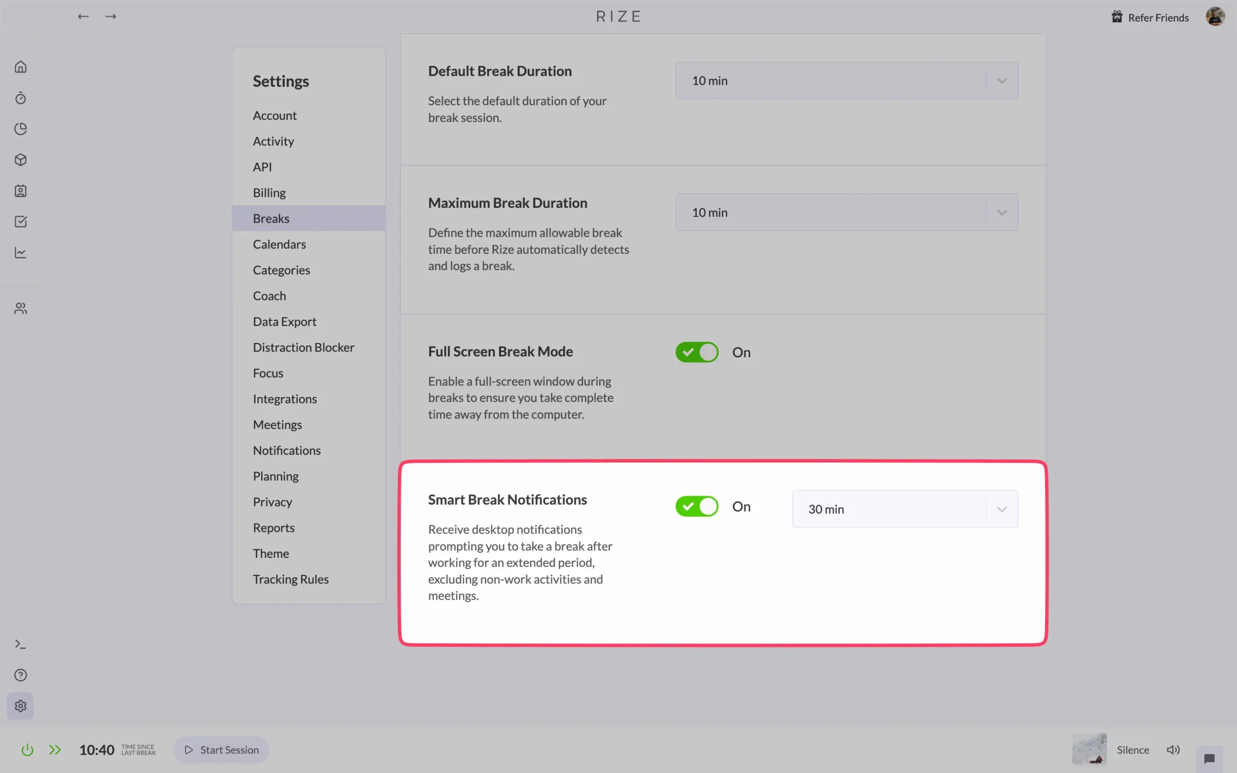
Task: Select Billing in the Settings menu
Action: (309, 193)
